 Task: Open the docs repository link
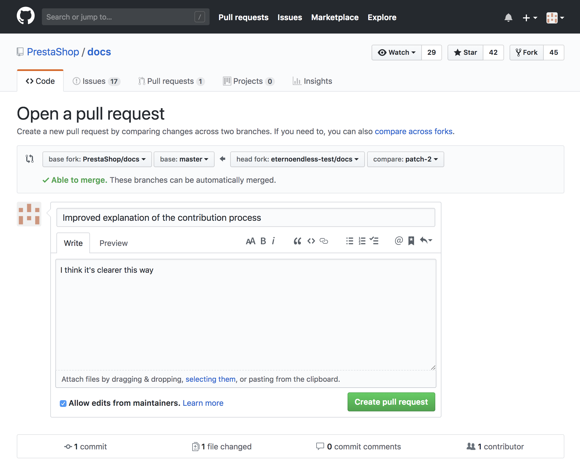click(99, 52)
